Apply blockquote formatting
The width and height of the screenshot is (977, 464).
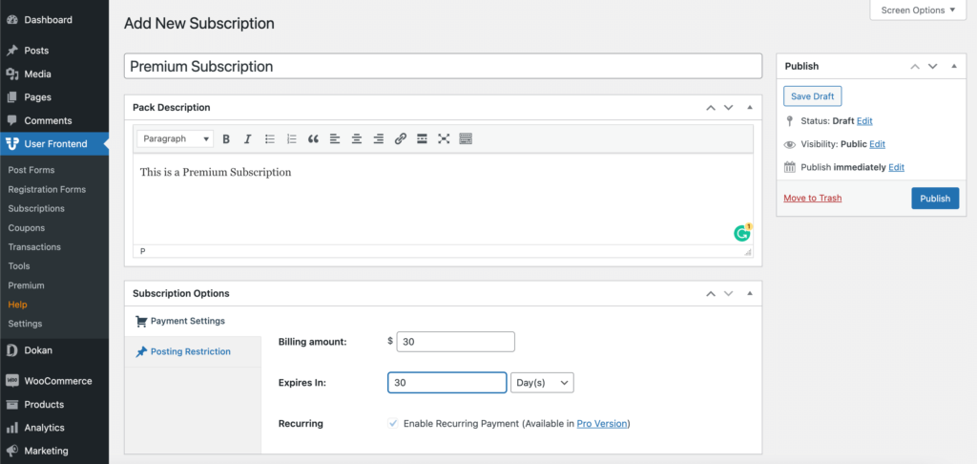[313, 139]
